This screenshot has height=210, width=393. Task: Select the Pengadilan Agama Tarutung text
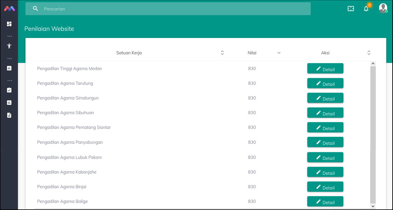65,84
